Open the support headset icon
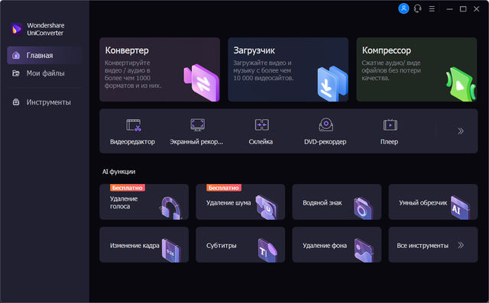This screenshot has width=489, height=303. 418,8
